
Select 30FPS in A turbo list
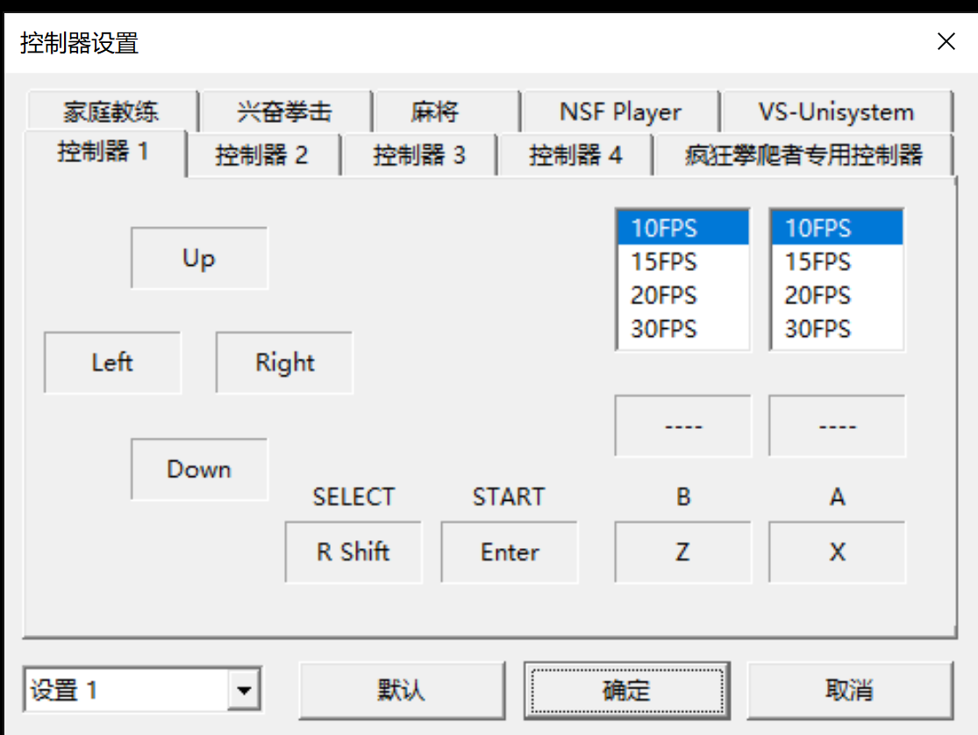tap(837, 330)
